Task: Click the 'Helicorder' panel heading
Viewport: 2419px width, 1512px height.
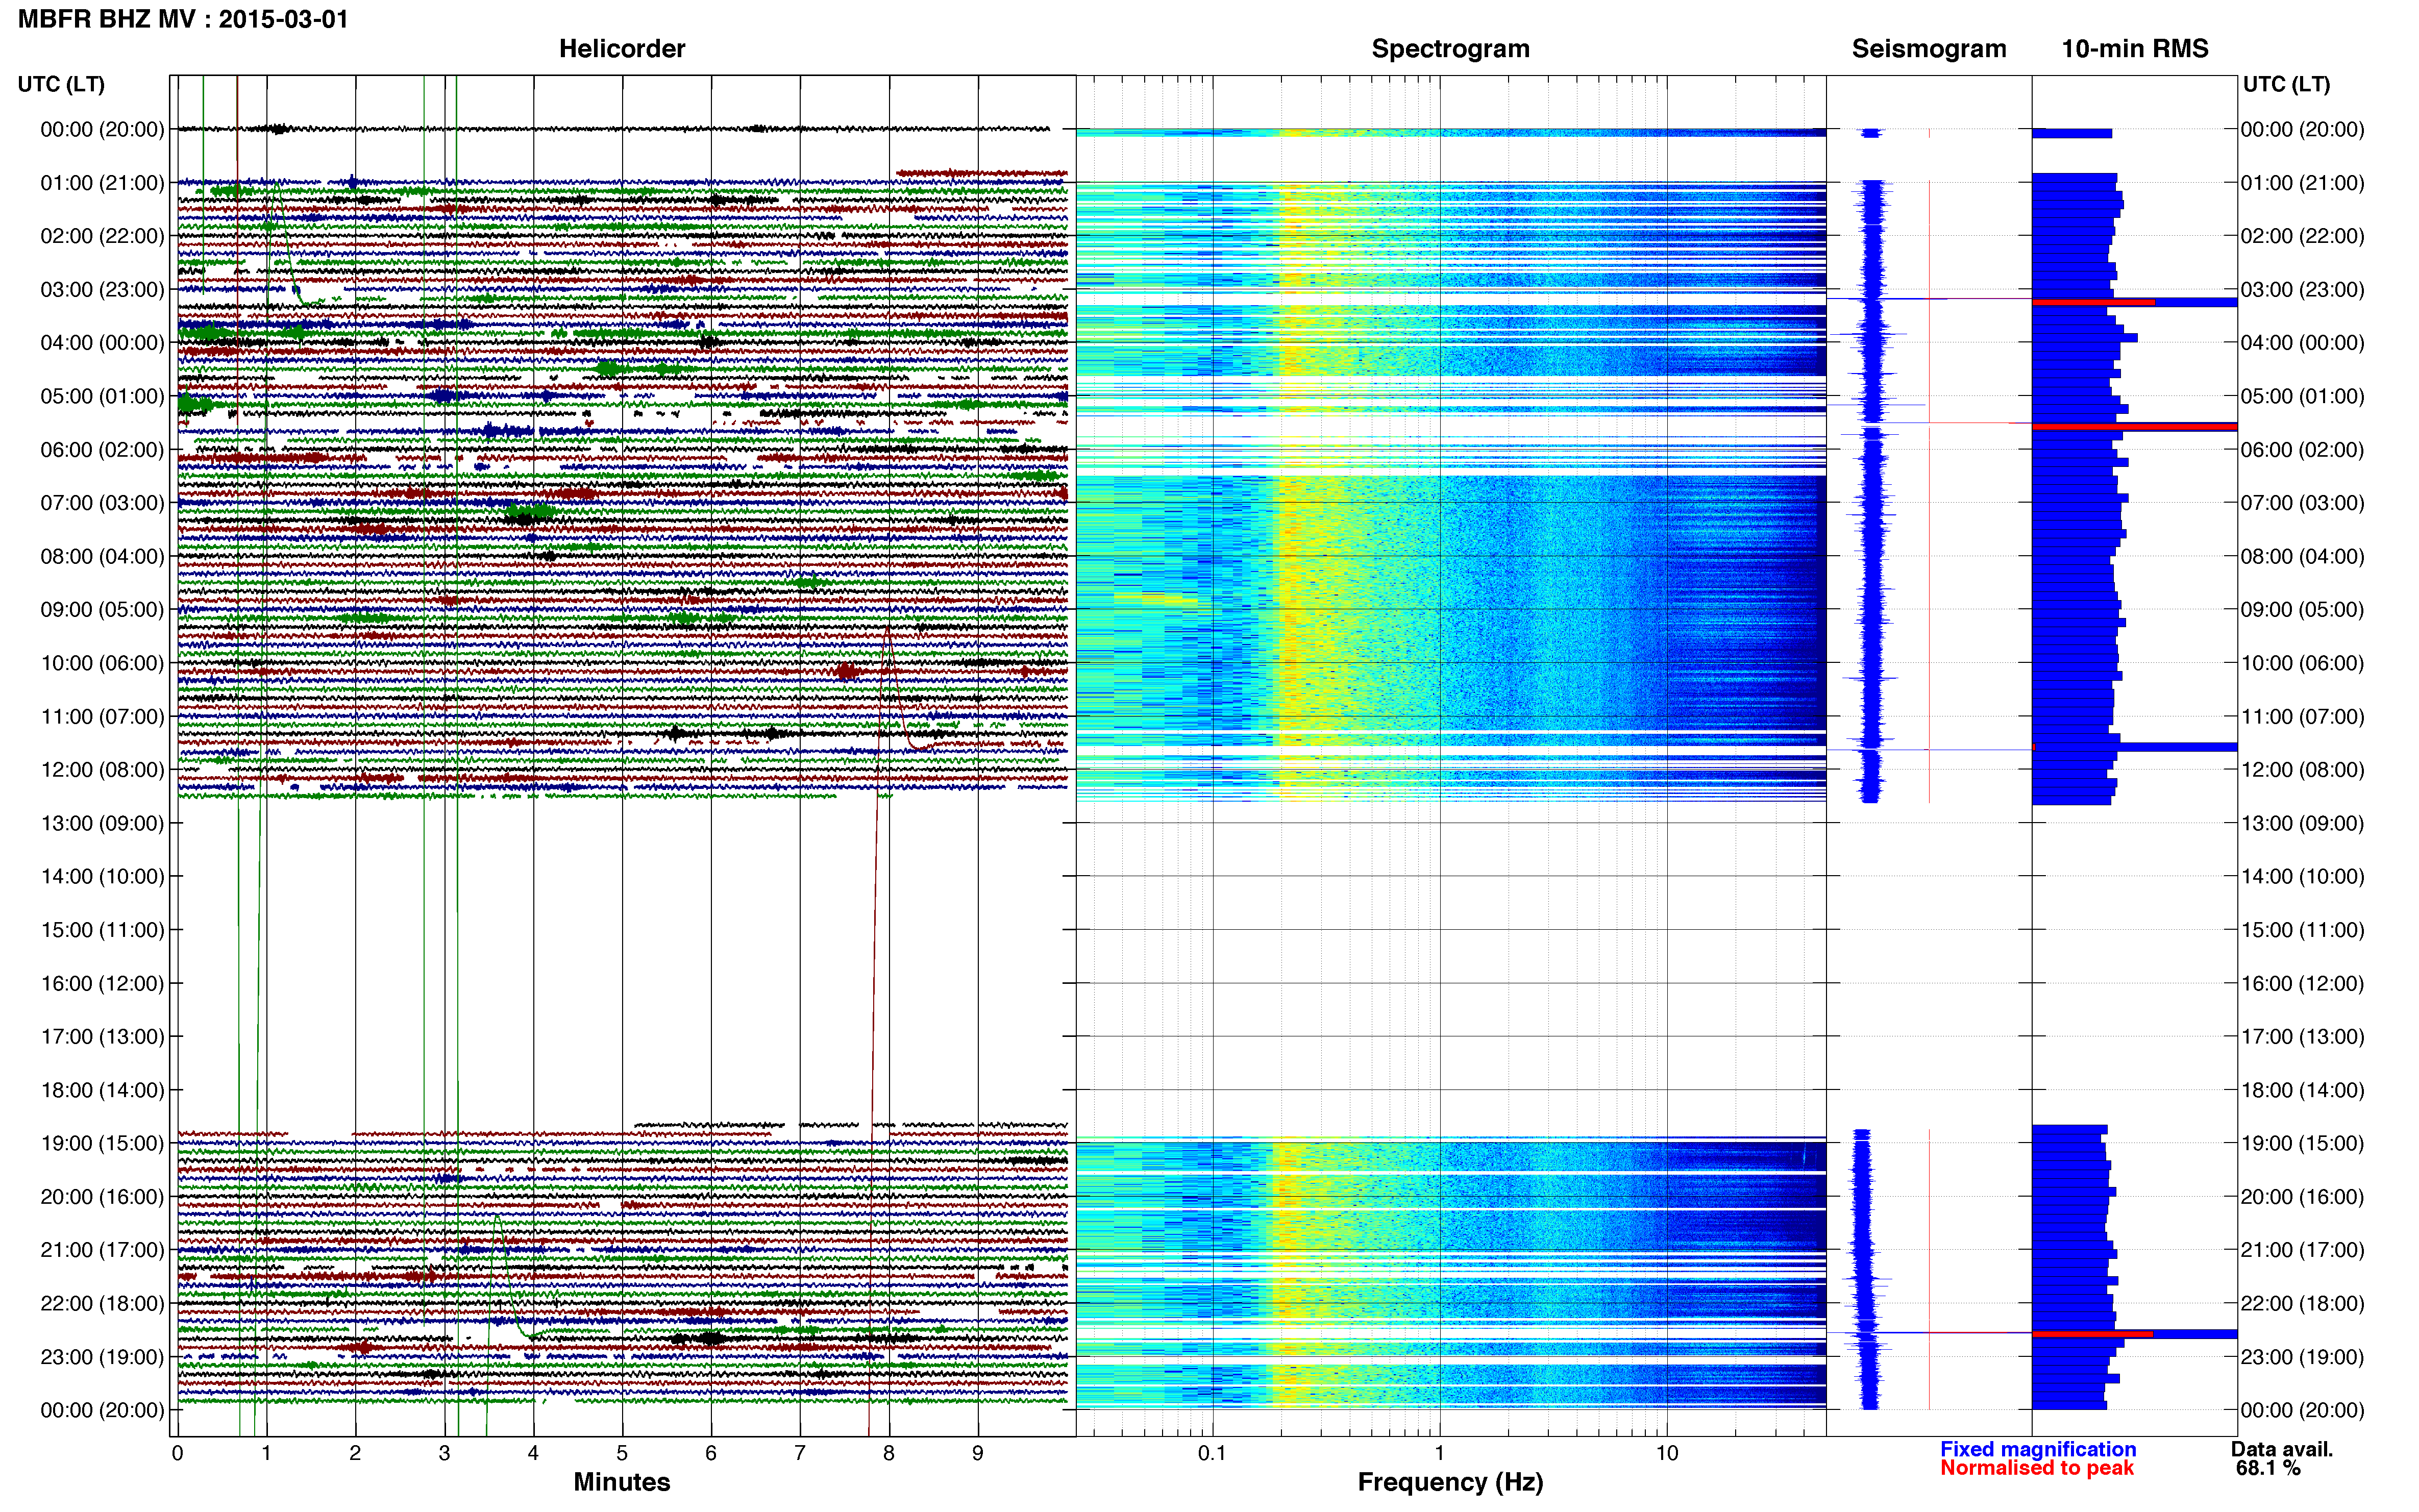Action: click(x=621, y=49)
